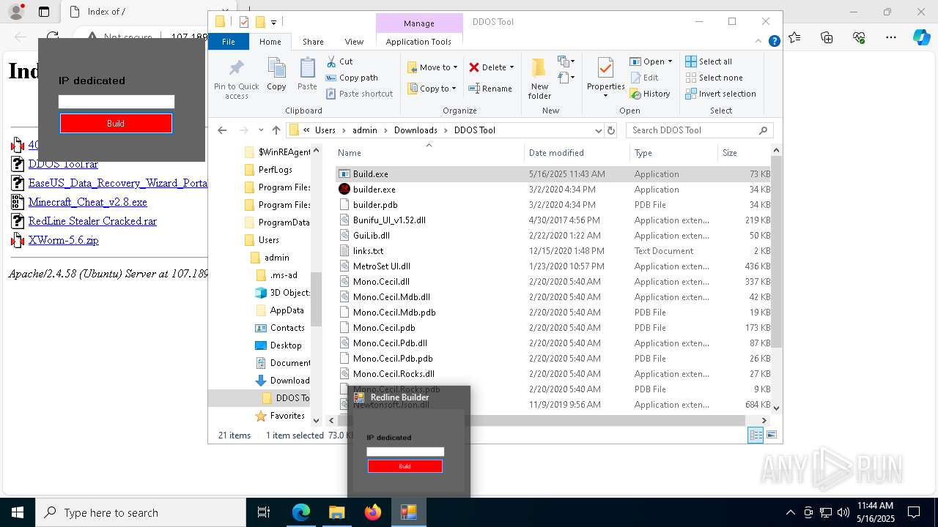Open Microsoft Edge from taskbar
This screenshot has height=527, width=938.
301,512
